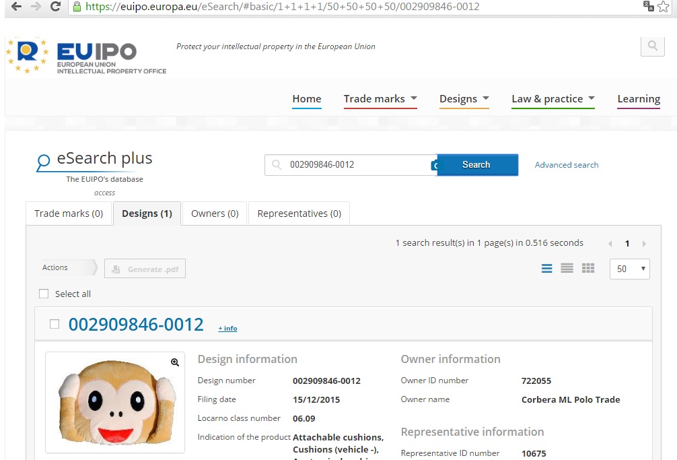677x460 pixels.
Task: Select the Locarno class number 06.09
Action: coord(304,418)
